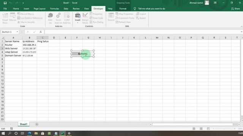Switch to the Review tab
Image resolution: width=243 pixels, height=136 pixels.
tap(76, 9)
